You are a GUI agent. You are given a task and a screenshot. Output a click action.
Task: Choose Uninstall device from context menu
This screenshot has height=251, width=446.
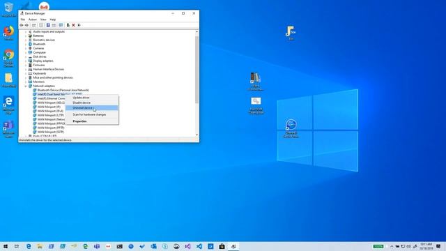point(91,108)
